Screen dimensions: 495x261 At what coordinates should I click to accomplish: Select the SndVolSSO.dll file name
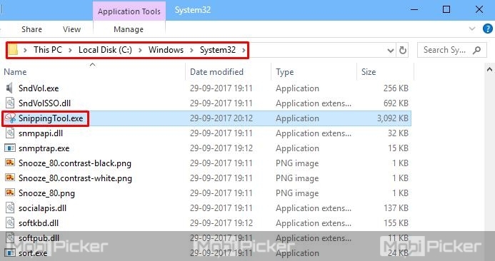tap(44, 103)
